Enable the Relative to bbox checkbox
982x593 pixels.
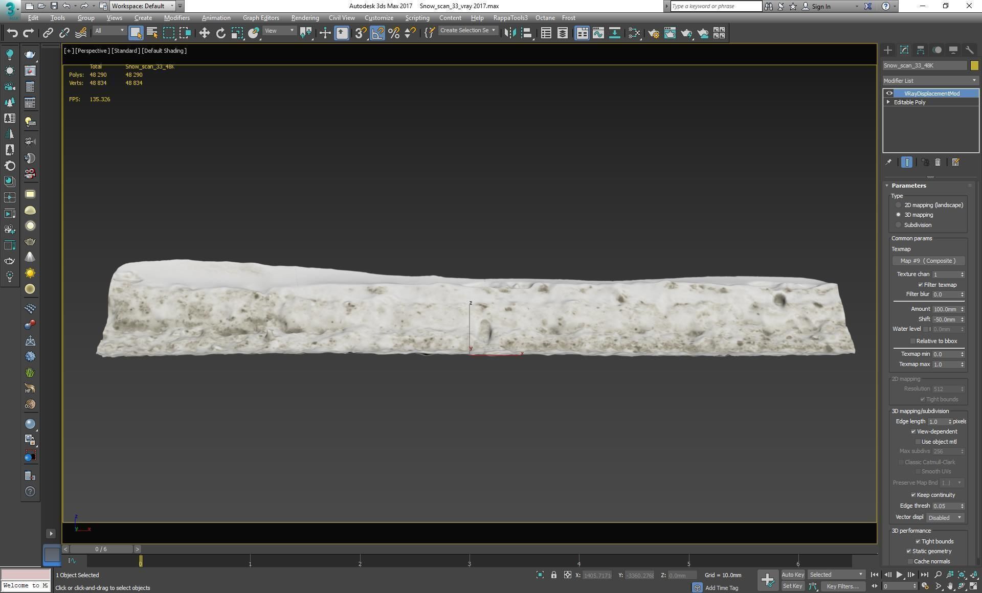[912, 341]
